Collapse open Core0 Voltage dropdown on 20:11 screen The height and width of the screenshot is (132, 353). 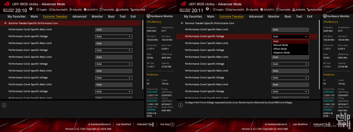pos(290,37)
